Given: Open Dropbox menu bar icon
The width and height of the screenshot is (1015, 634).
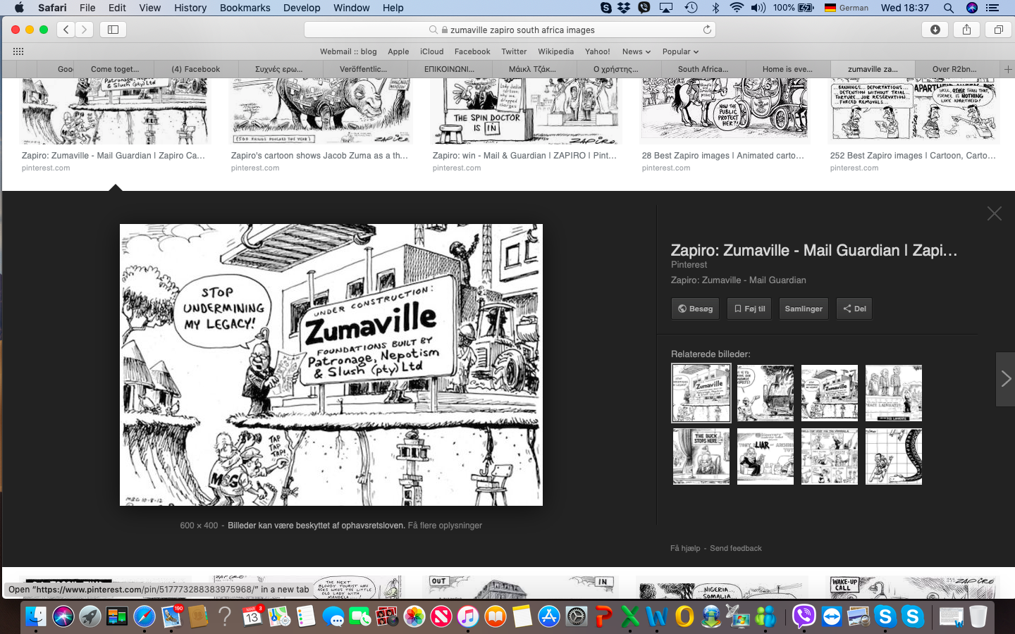Looking at the screenshot, I should tap(625, 8).
